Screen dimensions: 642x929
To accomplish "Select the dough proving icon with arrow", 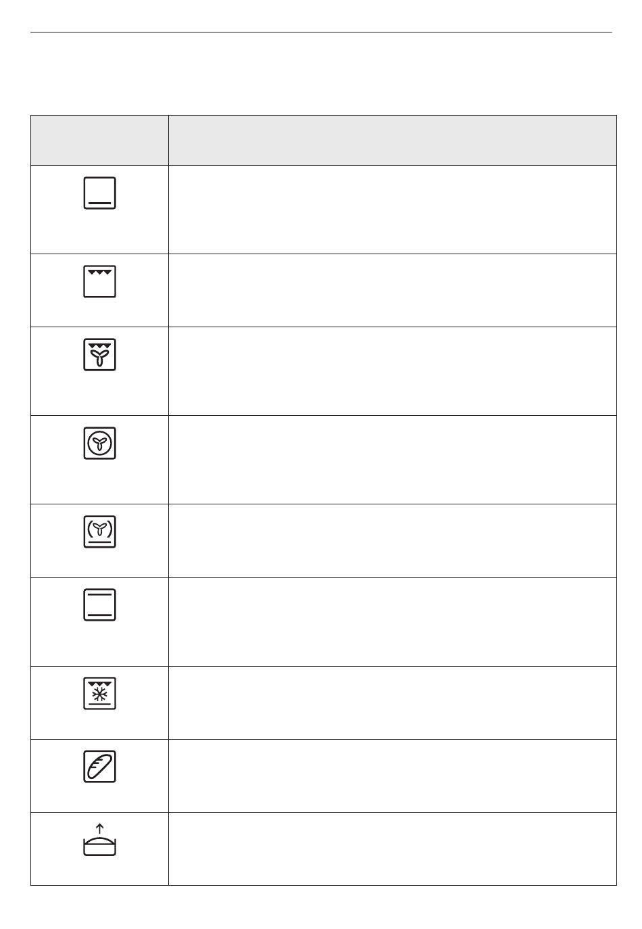I will click(x=100, y=840).
